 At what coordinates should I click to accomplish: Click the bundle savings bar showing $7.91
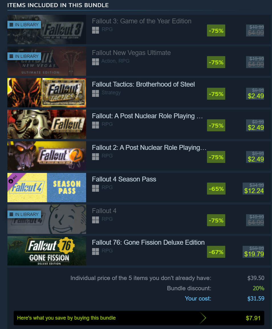(x=139, y=318)
